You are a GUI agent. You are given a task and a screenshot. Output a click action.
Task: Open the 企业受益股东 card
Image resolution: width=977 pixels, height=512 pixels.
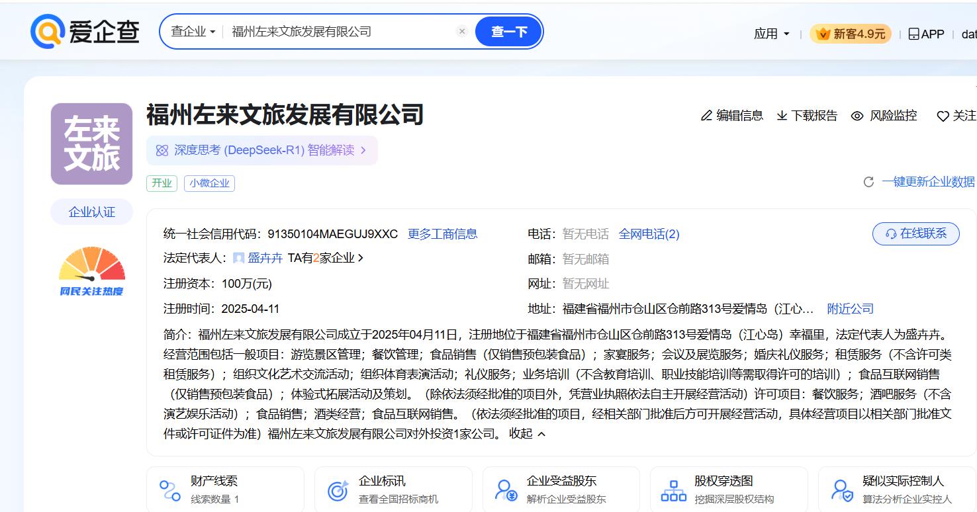[561, 490]
